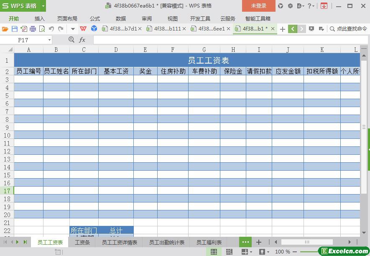Click the fx insert function icon
The width and height of the screenshot is (370, 256).
tap(82, 40)
